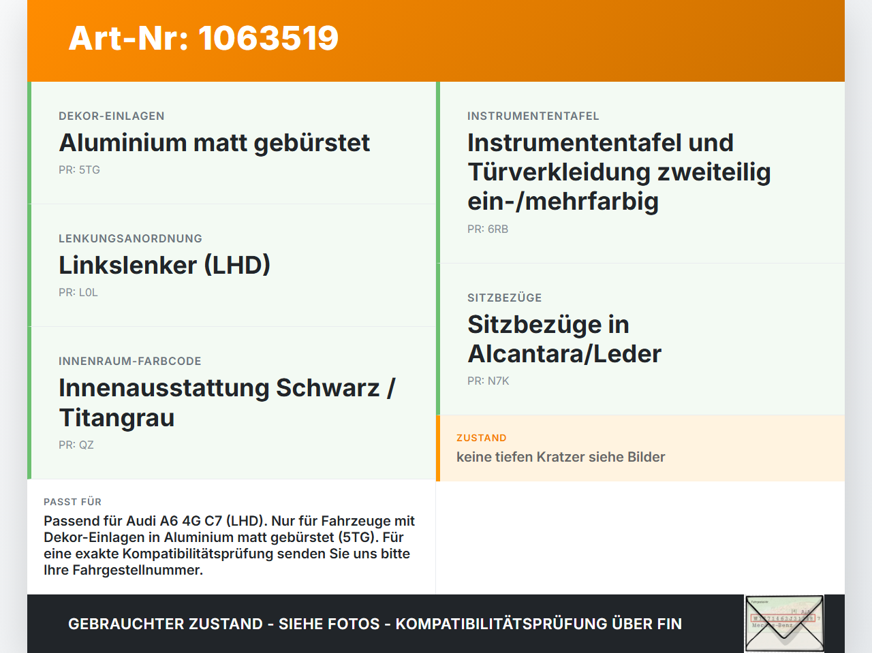Click the INNENRAUM-FARBCODE category label
This screenshot has width=872, height=653.
tap(130, 362)
